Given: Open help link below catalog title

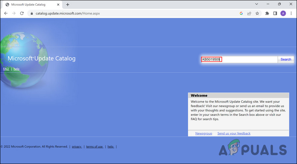Looking at the screenshot, I should tap(16, 69).
